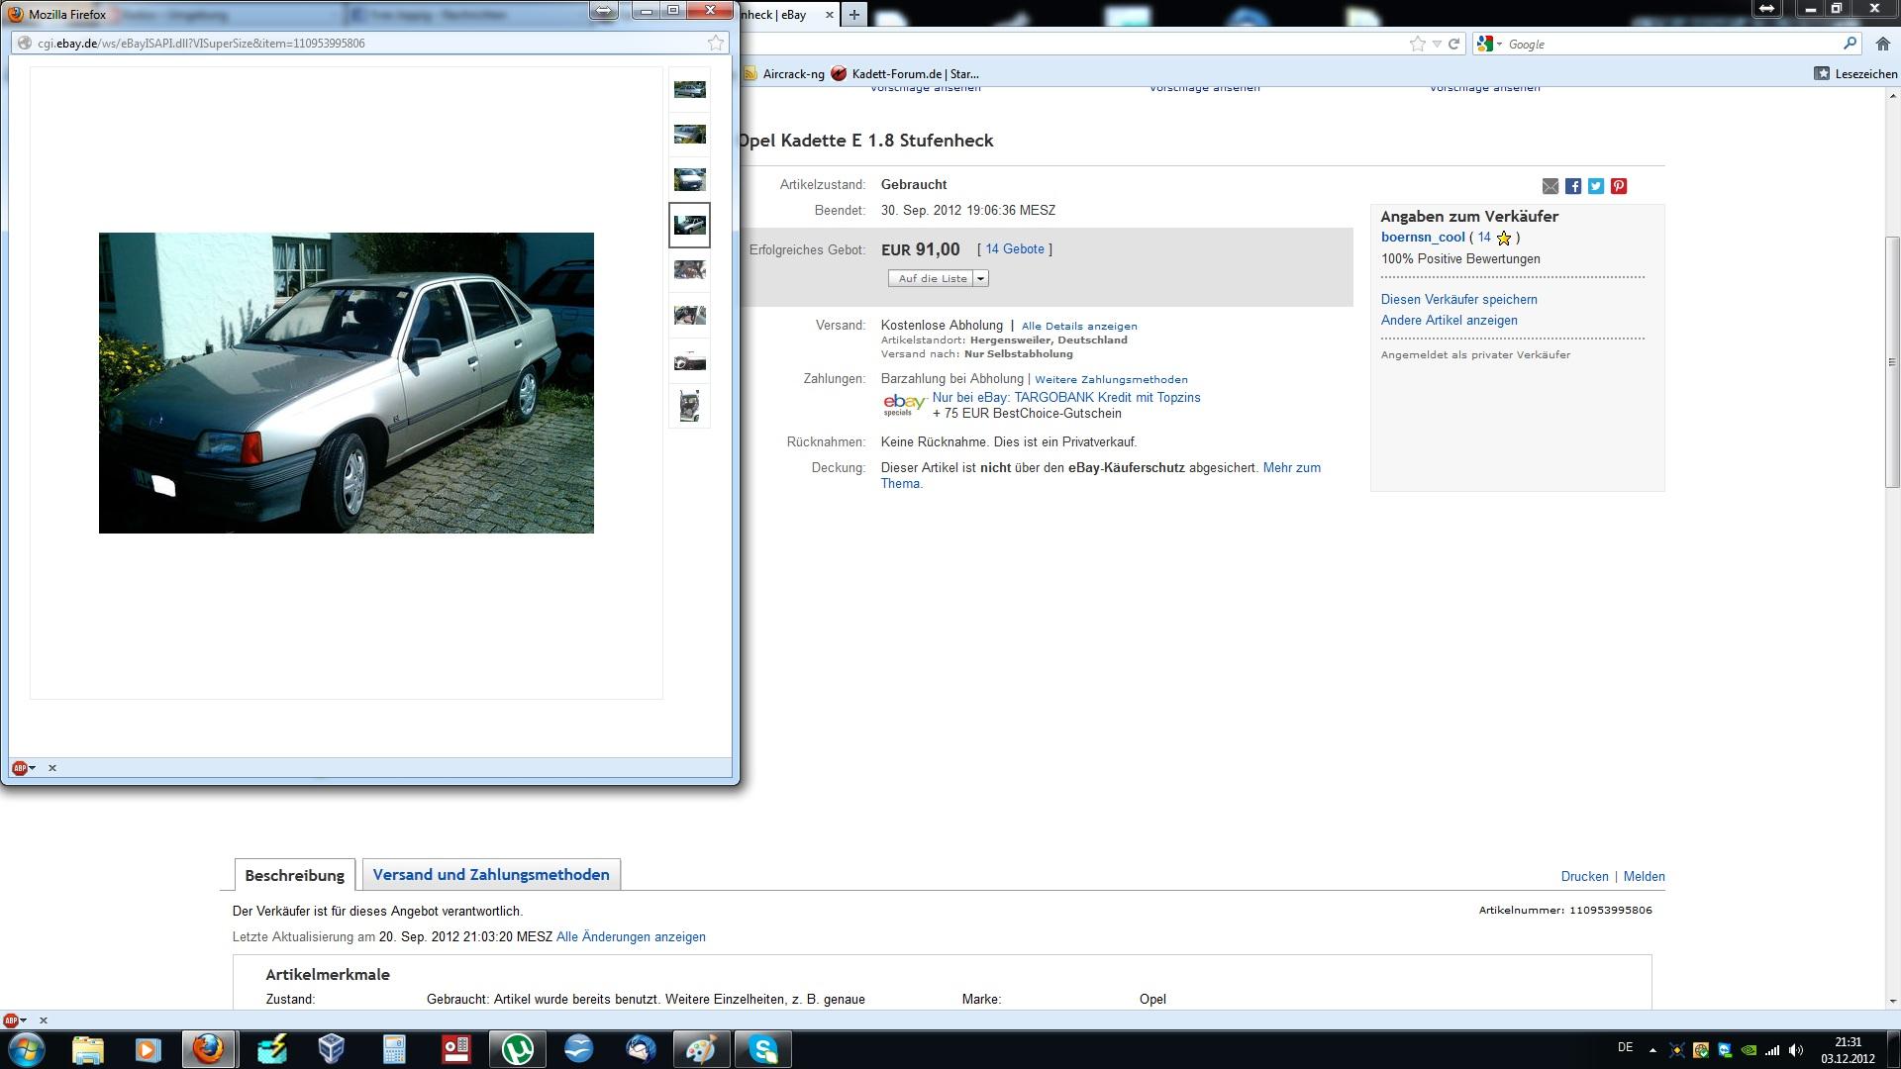1901x1069 pixels.
Task: Reload the eBay page in main window
Action: coord(1454,44)
